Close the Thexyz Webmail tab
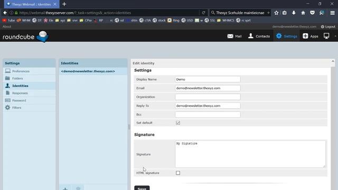338x190 pixels. pyautogui.click(x=55, y=4)
